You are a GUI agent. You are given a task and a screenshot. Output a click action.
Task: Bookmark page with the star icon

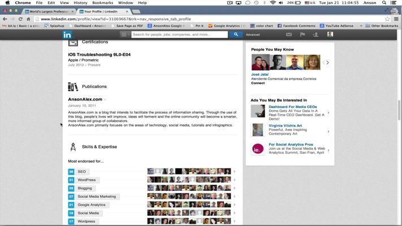pyautogui.click(x=387, y=19)
